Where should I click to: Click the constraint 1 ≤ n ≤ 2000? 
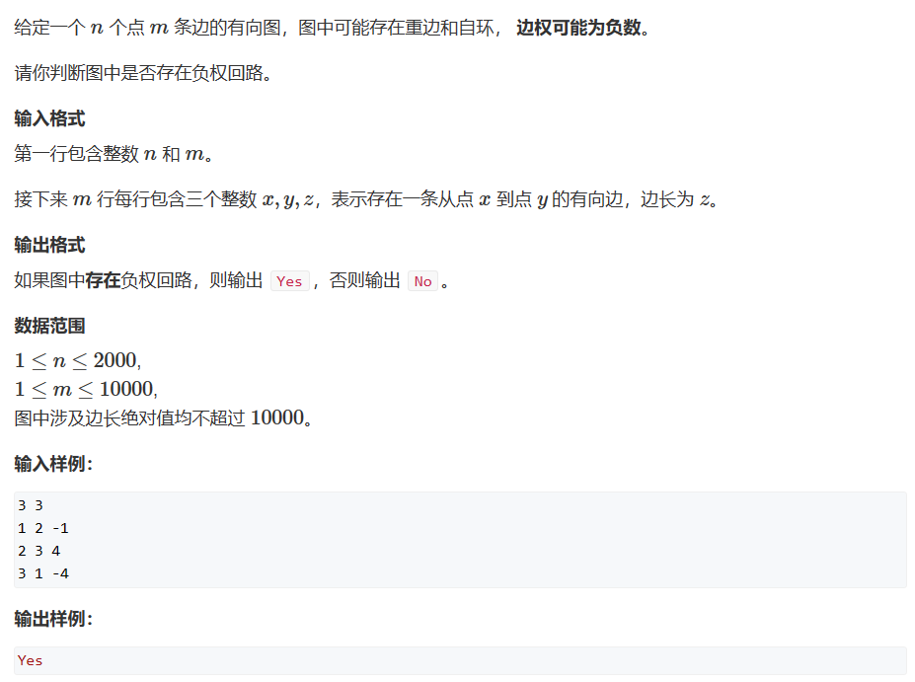[x=78, y=360]
